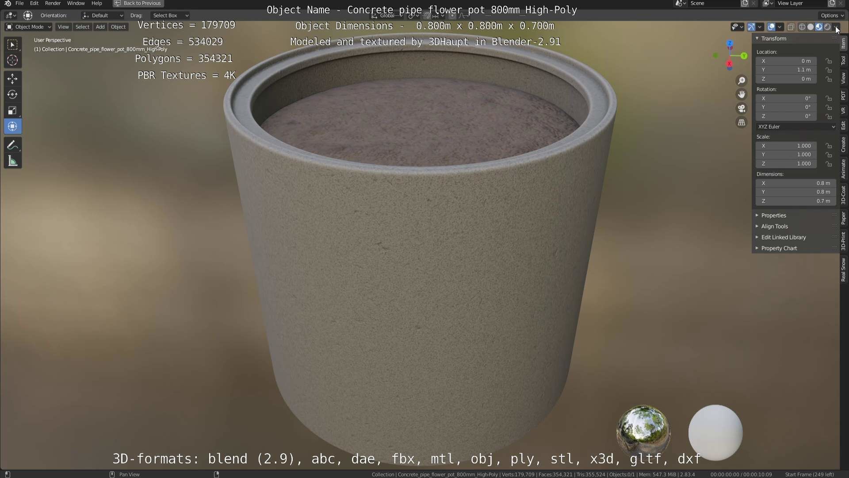Open viewport Select menu
849x478 pixels.
82,27
